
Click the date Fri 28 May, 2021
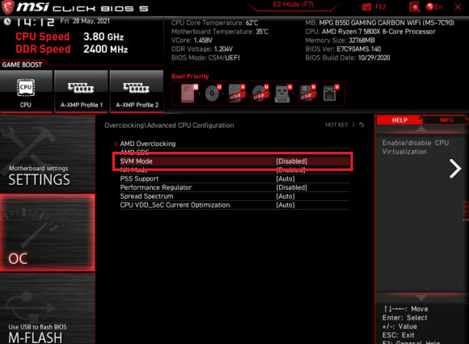click(85, 21)
